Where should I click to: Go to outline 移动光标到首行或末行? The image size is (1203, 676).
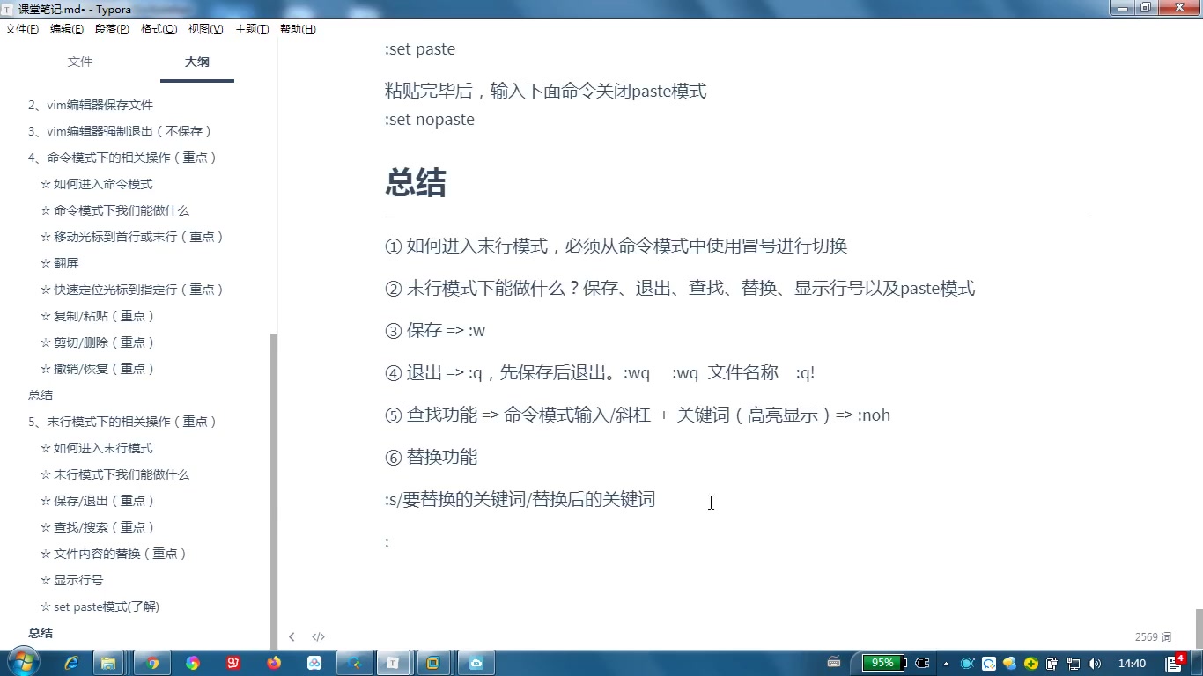click(x=133, y=237)
